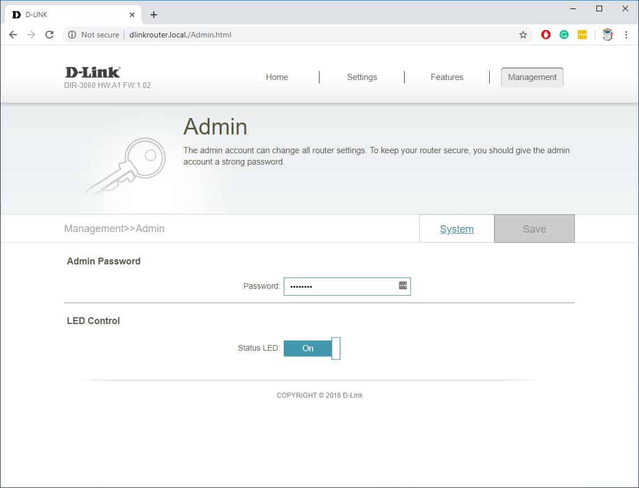Select the Management tab
Viewport: 639px width, 488px height.
[x=532, y=77]
